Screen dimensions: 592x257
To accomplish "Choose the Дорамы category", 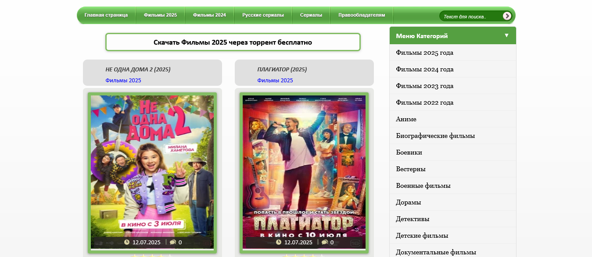I will point(453,202).
